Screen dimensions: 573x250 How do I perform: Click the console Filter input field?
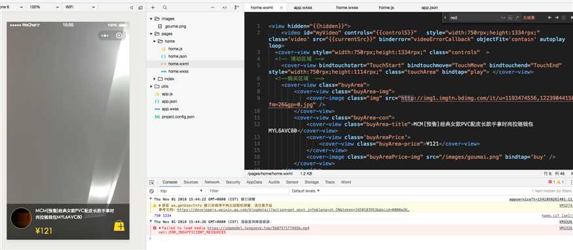click(248, 191)
